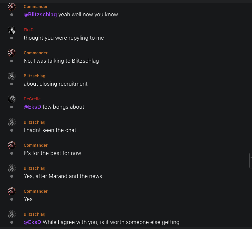Click the status dot under EksD's avatar
The image size is (252, 229).
click(x=12, y=38)
